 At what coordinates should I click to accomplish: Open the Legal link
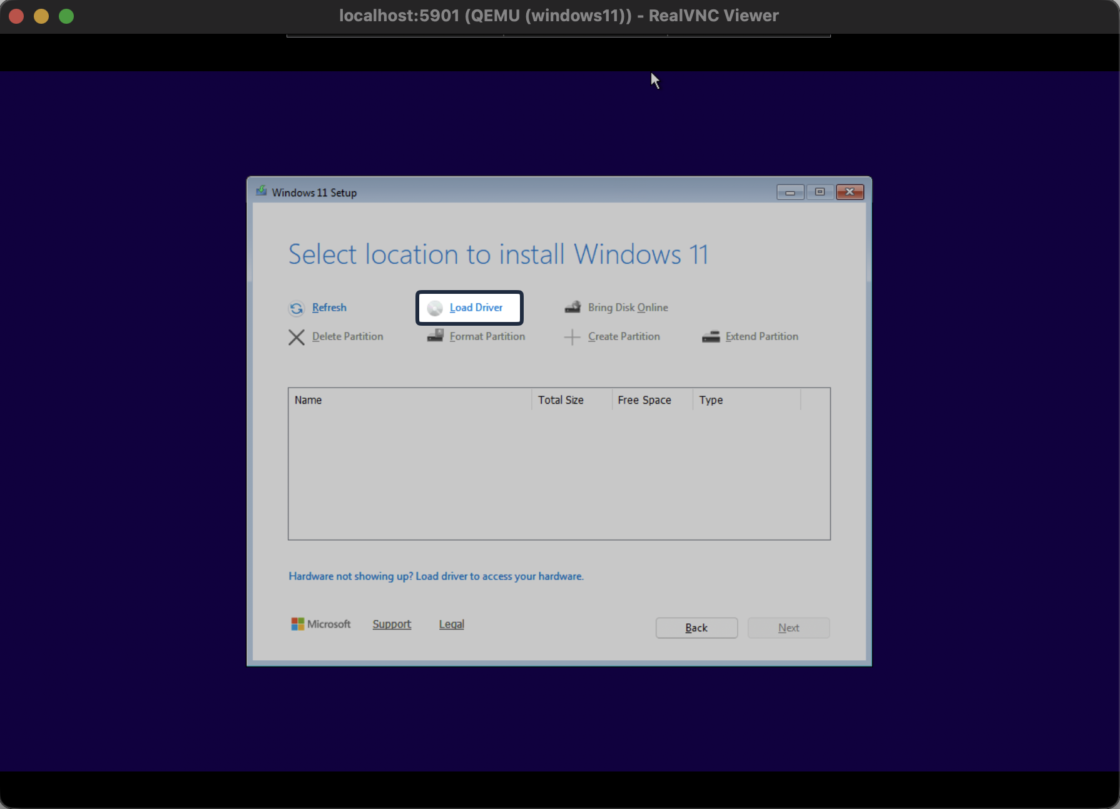tap(451, 624)
